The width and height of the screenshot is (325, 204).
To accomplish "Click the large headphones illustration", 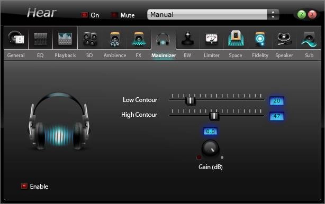I will pyautogui.click(x=59, y=121).
